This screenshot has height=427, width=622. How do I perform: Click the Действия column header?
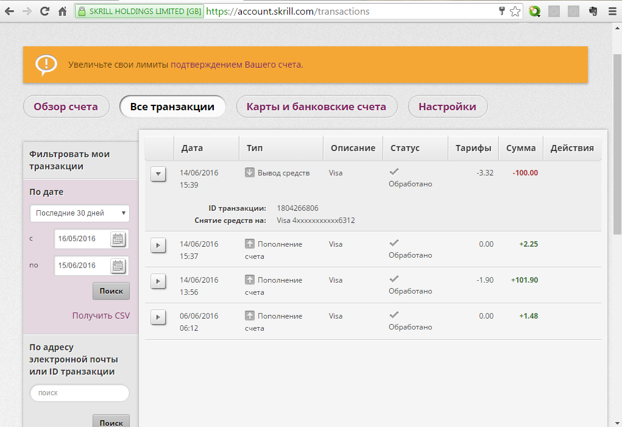(x=572, y=148)
